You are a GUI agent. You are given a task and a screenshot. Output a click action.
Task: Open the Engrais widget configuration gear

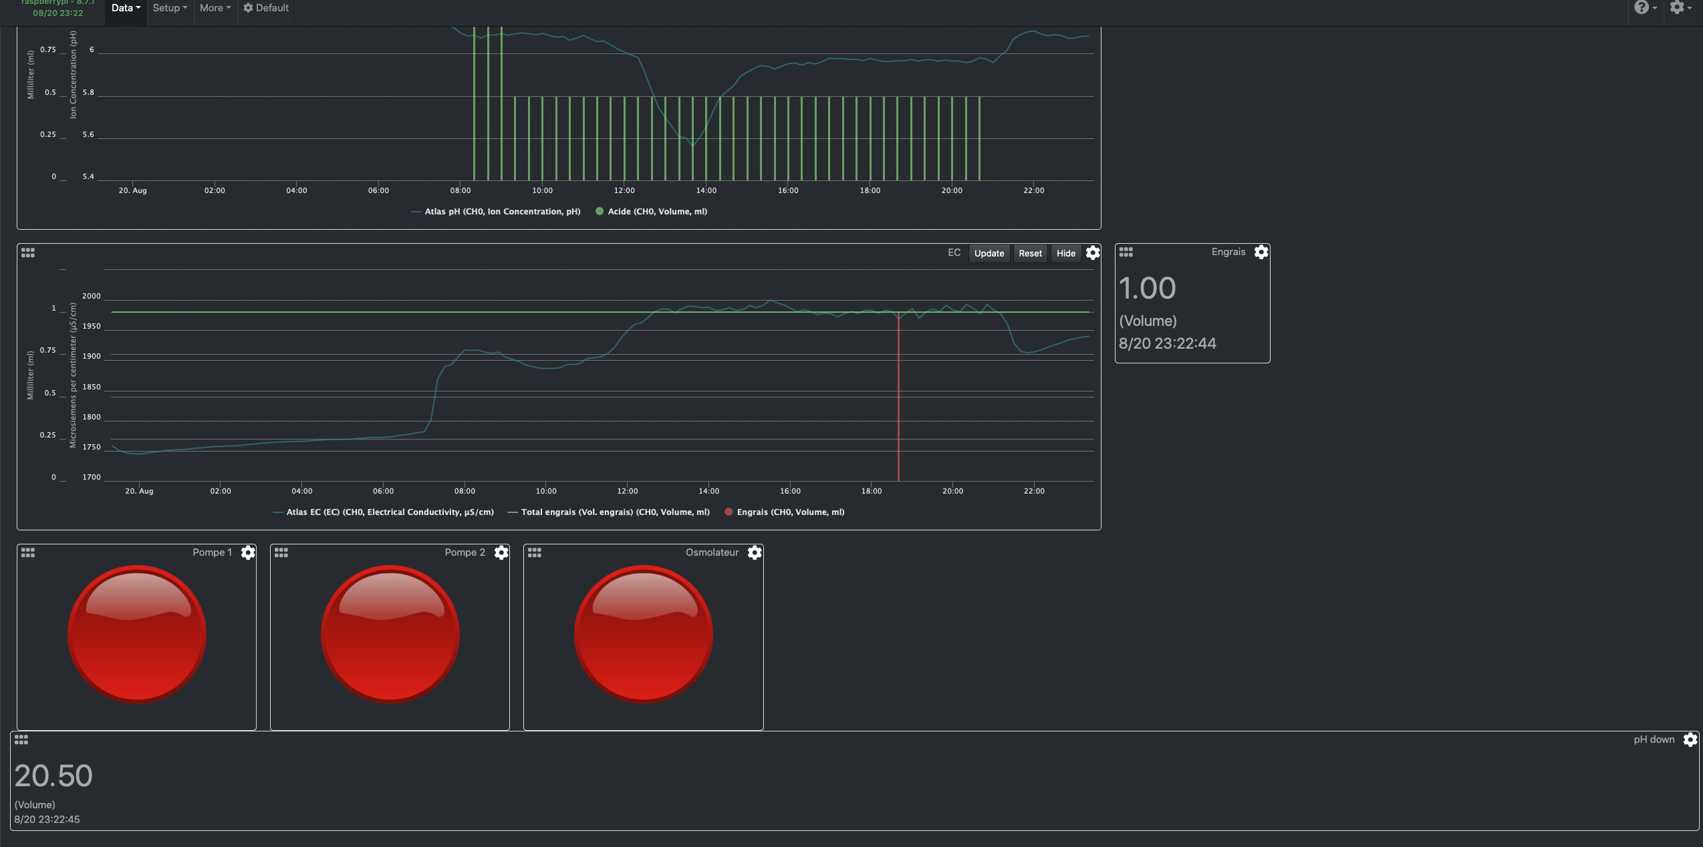tap(1262, 252)
